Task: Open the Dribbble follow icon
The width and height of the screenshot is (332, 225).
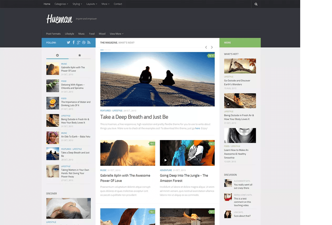Action: pos(84,43)
